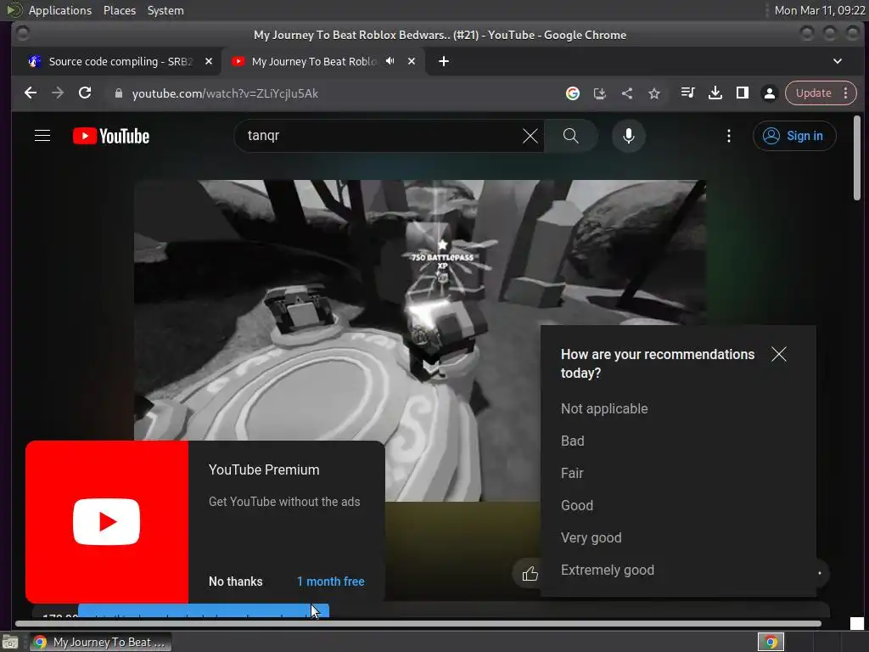Viewport: 869px width, 652px height.
Task: Select Not applicable survey option
Action: click(604, 408)
